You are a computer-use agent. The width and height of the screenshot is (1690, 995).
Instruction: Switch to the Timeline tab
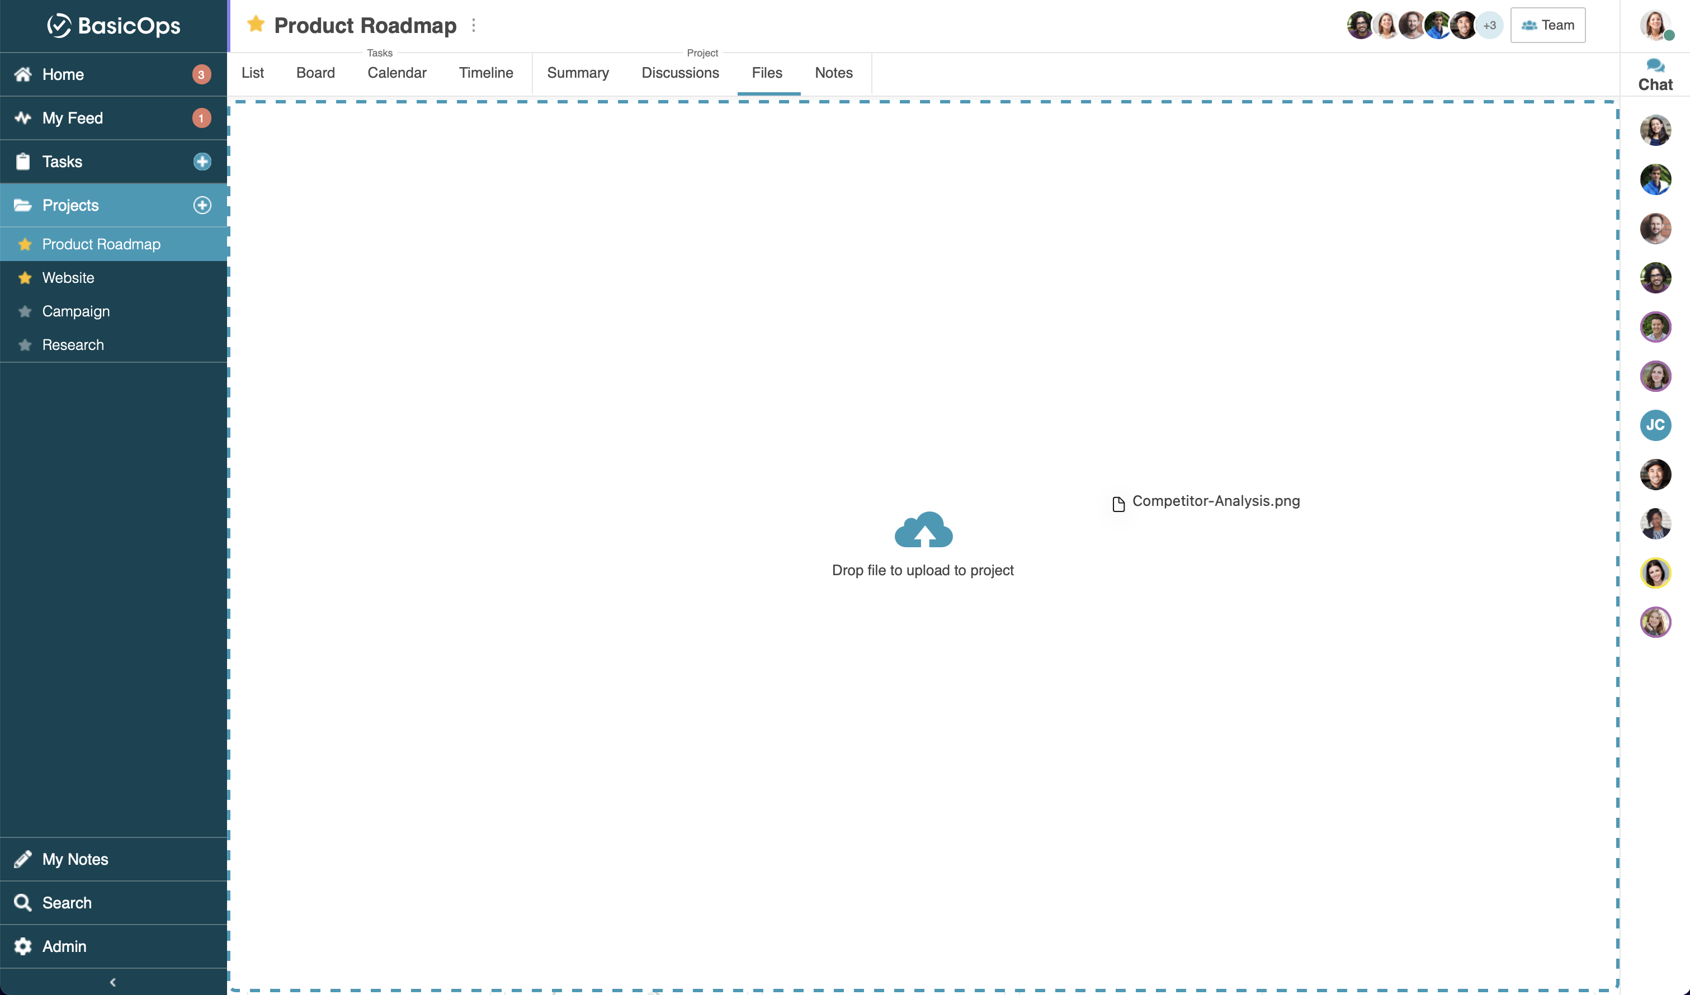pyautogui.click(x=485, y=73)
